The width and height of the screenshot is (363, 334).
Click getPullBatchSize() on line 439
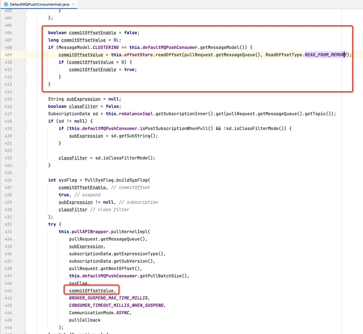coord(163,276)
